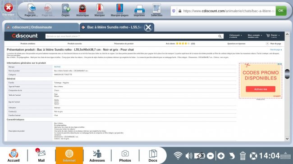Image resolution: width=293 pixels, height=164 pixels.
Task: Open the Mon compte dropdown
Action: [255, 36]
